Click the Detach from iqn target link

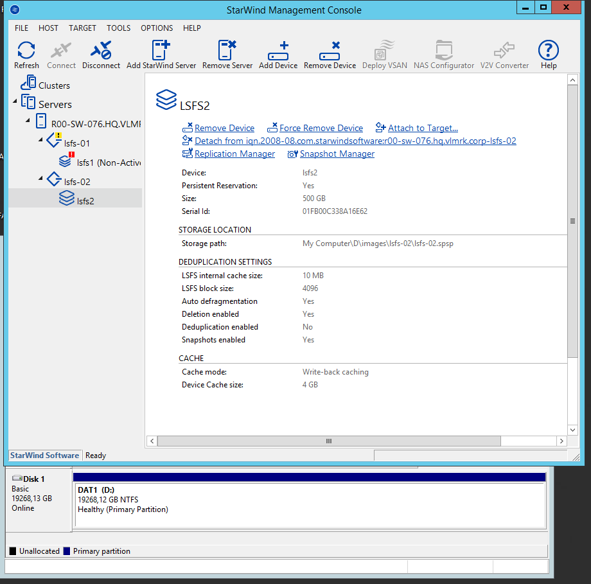(355, 141)
